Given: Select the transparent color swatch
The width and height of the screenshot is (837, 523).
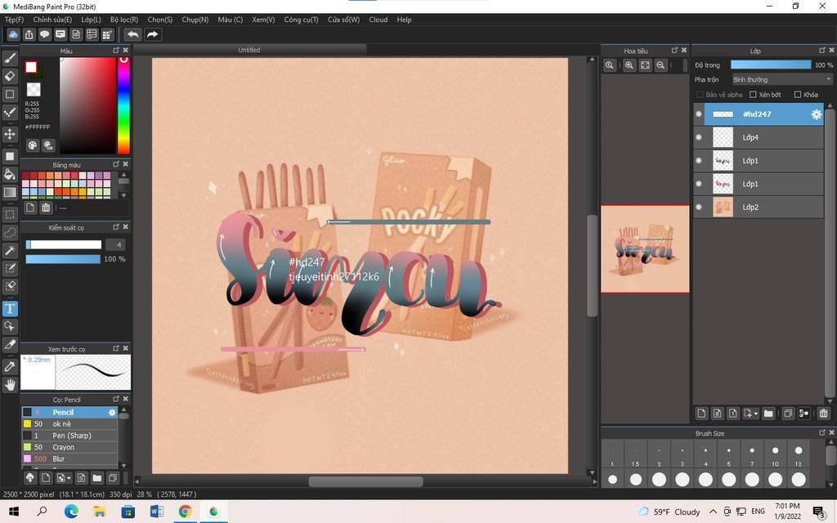Looking at the screenshot, I should tap(34, 89).
